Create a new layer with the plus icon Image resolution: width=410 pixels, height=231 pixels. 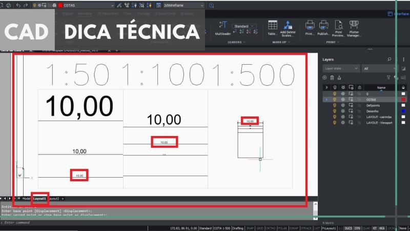[324, 78]
